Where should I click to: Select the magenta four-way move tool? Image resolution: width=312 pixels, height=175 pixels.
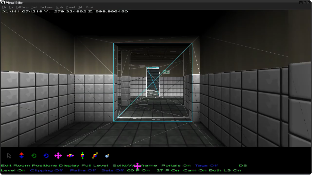[58, 156]
